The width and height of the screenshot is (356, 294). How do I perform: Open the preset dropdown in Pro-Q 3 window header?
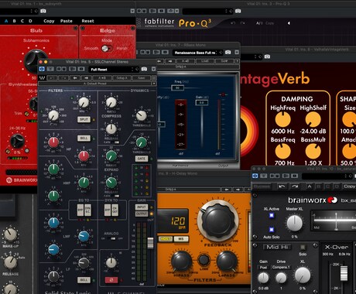click(x=205, y=11)
